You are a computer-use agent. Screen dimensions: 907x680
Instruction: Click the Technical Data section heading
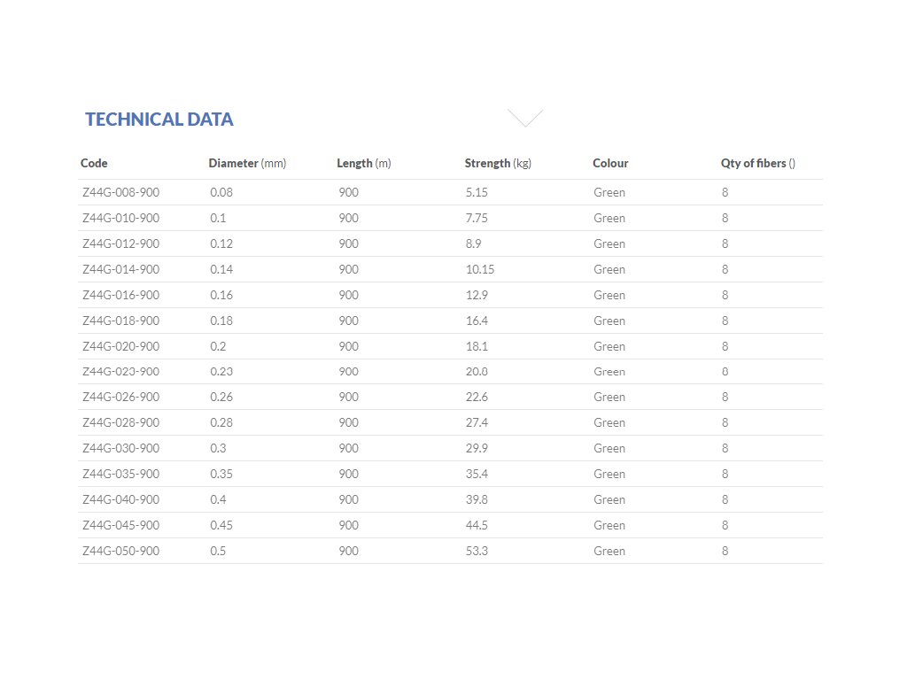pos(159,120)
